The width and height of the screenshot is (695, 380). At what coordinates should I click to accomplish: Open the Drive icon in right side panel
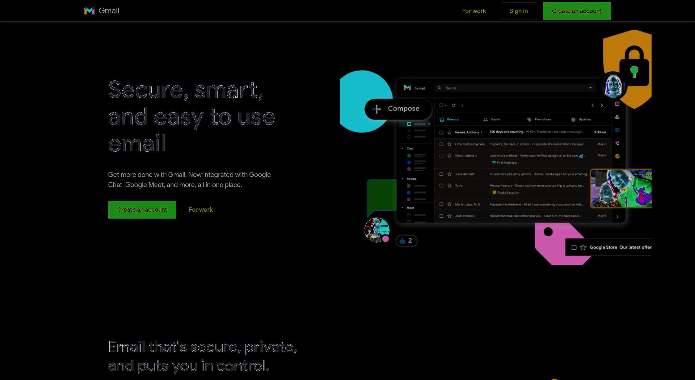click(617, 117)
